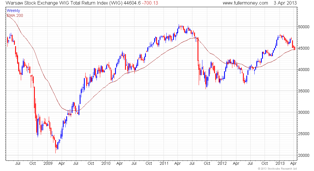
Task: Click the www.fullermoney.com text
Action: 245,3
